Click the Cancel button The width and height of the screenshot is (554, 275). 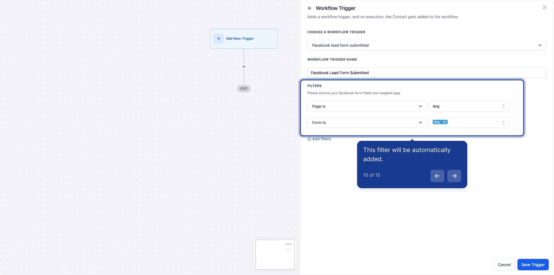tap(504, 265)
